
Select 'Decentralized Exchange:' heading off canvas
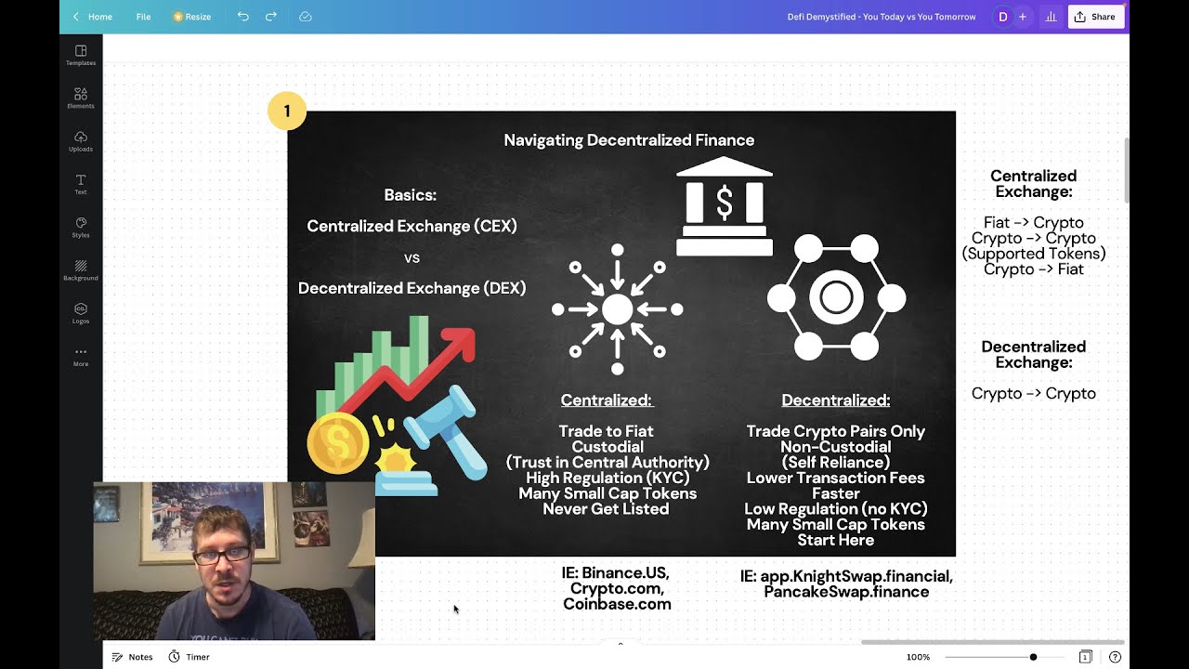pos(1034,355)
